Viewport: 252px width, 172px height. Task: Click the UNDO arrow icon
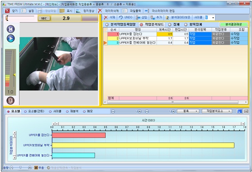pyautogui.click(x=121, y=18)
